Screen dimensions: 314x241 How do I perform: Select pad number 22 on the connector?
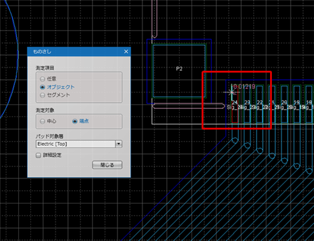(259, 104)
